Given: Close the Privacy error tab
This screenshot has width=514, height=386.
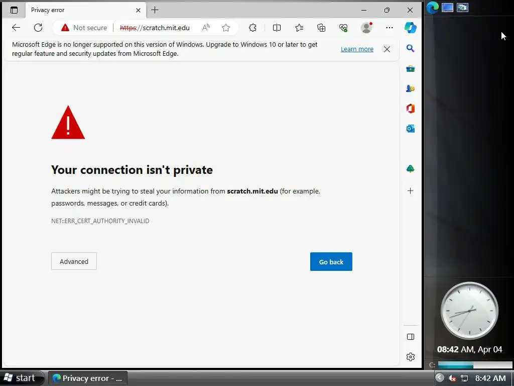Looking at the screenshot, I should (139, 10).
